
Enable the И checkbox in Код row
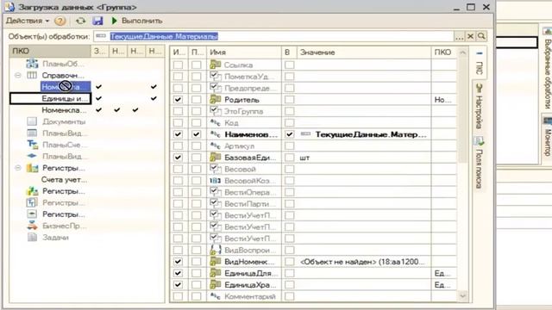pos(179,122)
